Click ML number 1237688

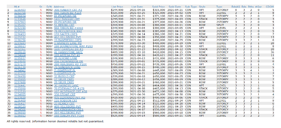[x=20, y=82]
